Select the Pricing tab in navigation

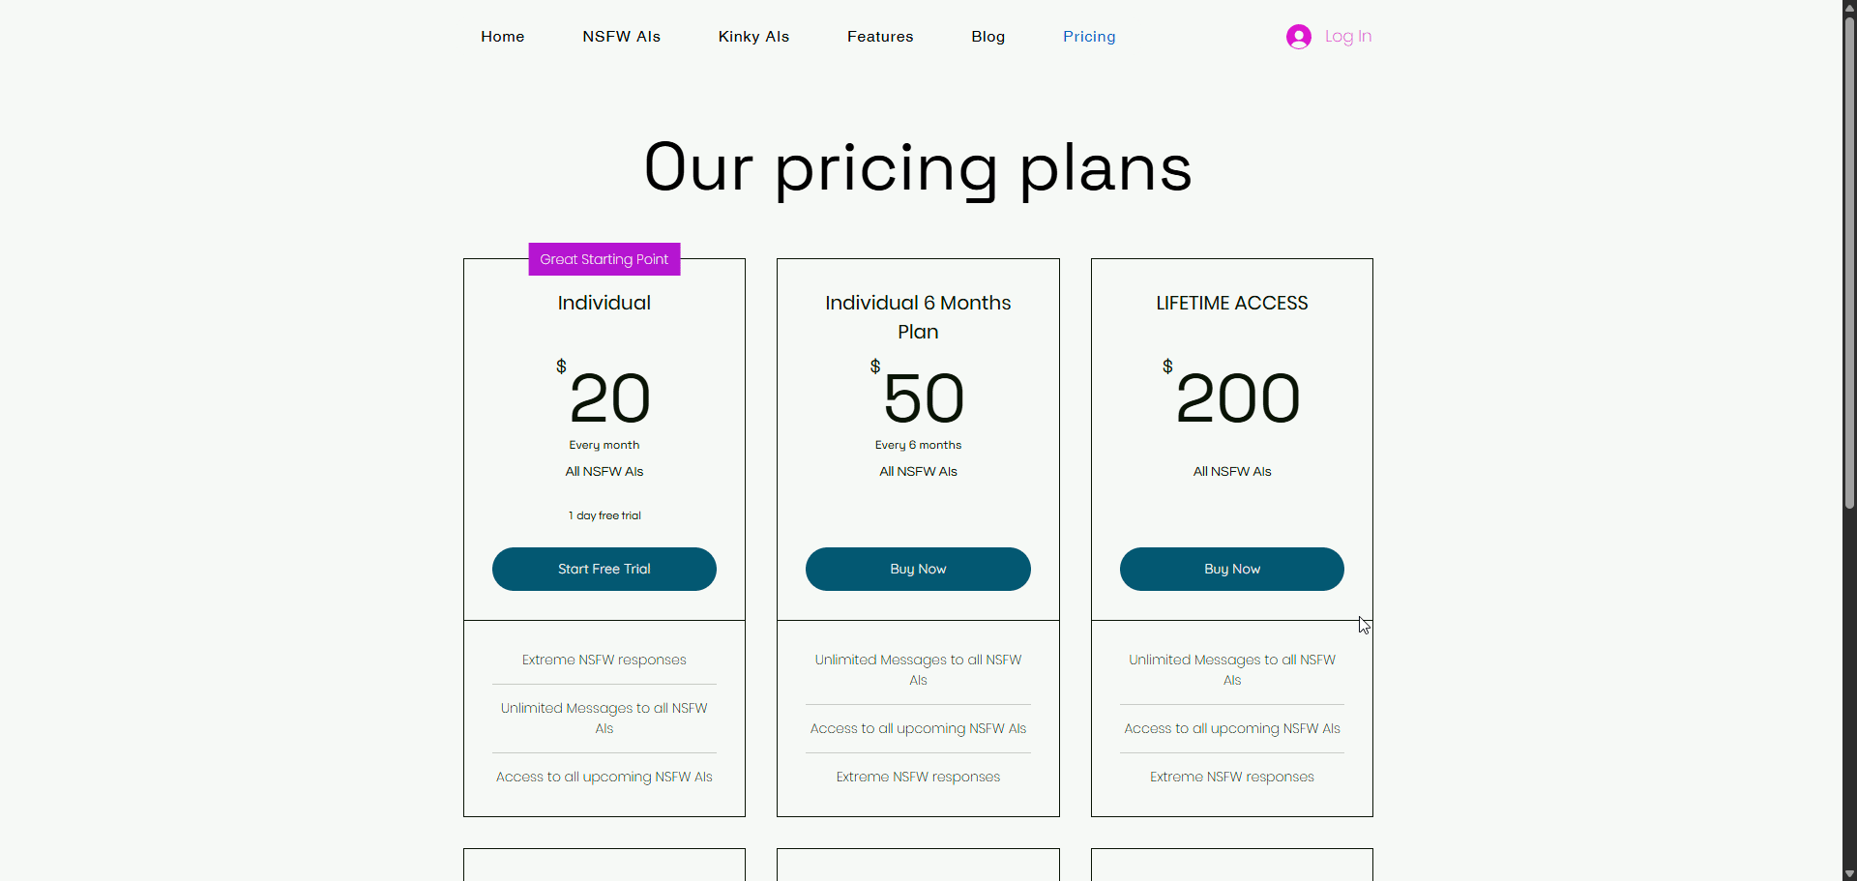tap(1088, 36)
